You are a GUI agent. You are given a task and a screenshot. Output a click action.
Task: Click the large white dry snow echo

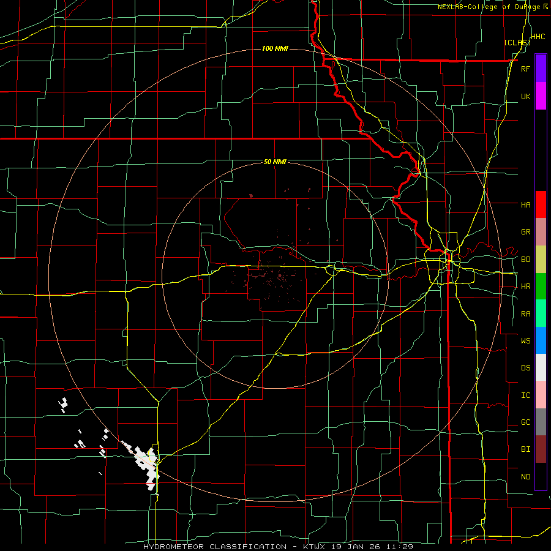147,466
